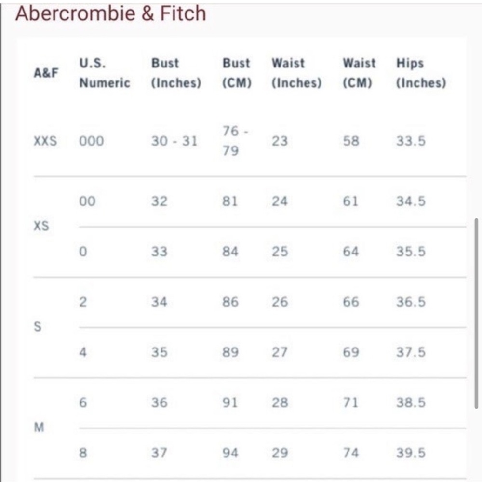This screenshot has width=482, height=482.
Task: Click the 33.5 hips value
Action: (411, 141)
